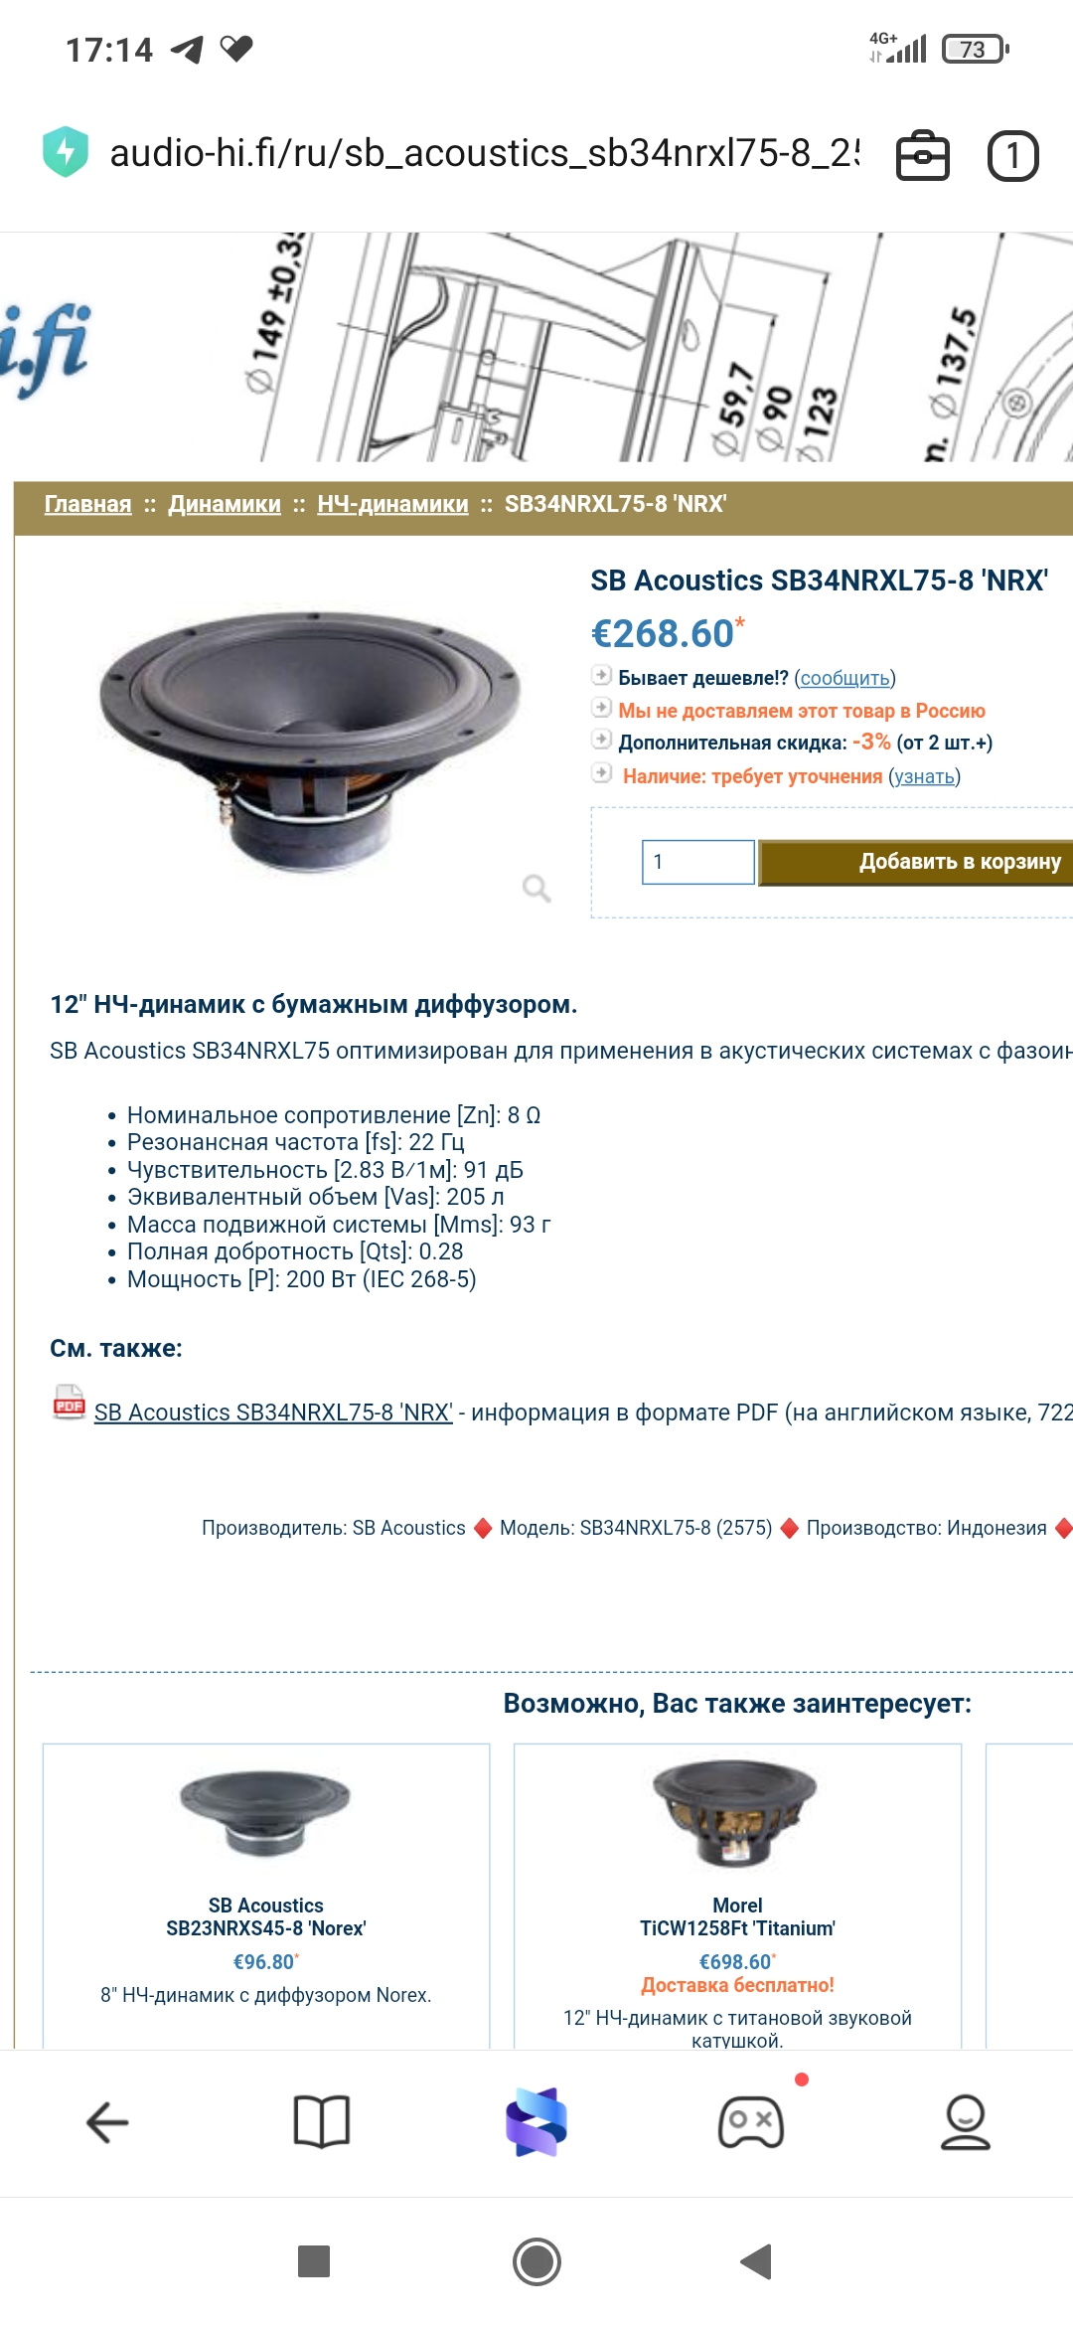Click the magnifier zoom icon under speaker photo
The image size is (1073, 2326).
tap(536, 888)
